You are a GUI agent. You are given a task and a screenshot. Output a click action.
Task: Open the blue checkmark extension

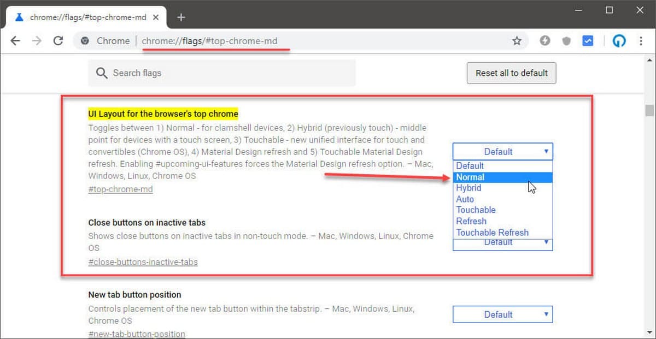tap(588, 41)
